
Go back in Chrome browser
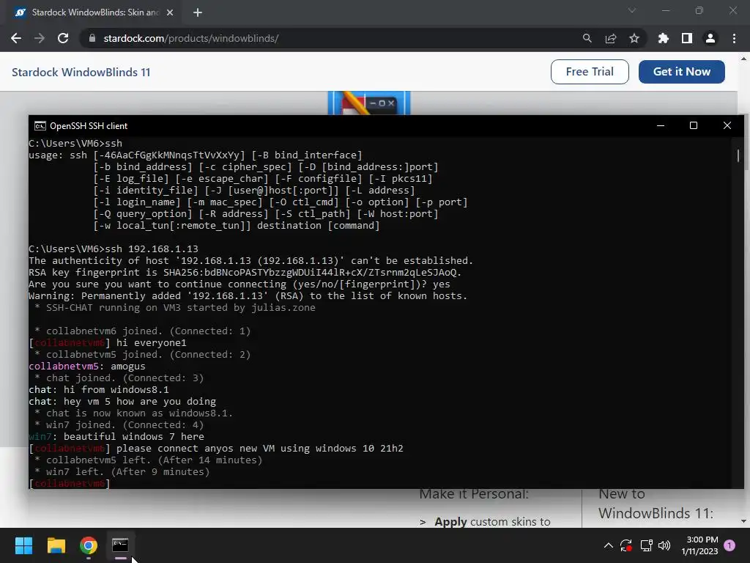[16, 38]
